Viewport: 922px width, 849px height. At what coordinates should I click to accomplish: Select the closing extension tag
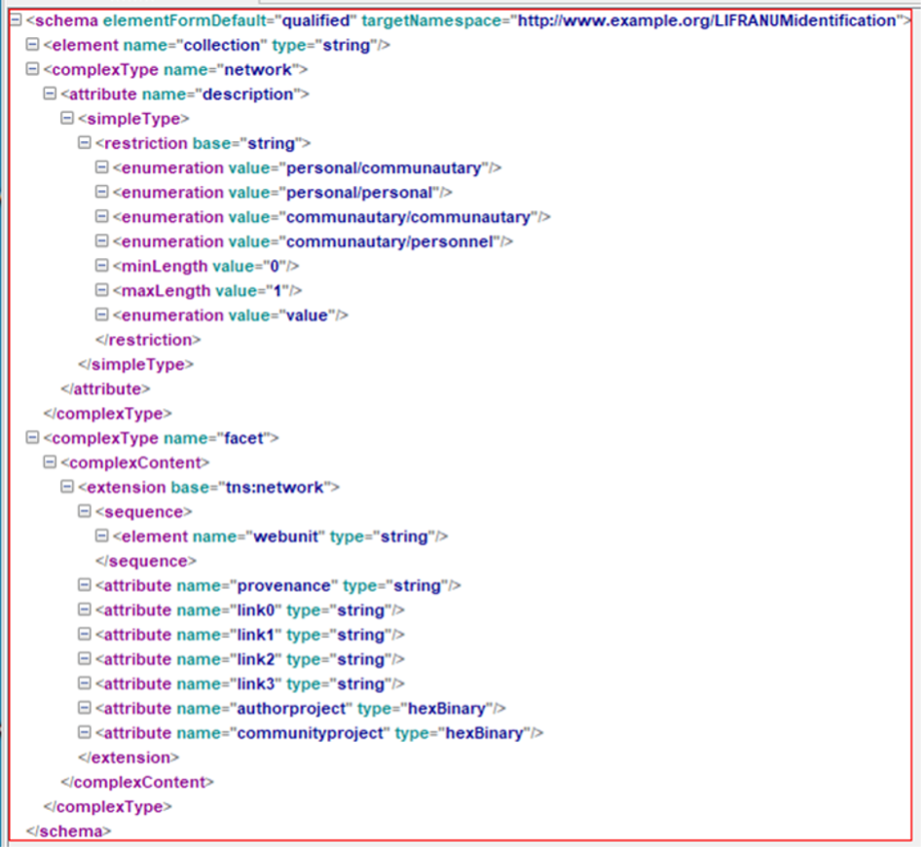tap(129, 758)
